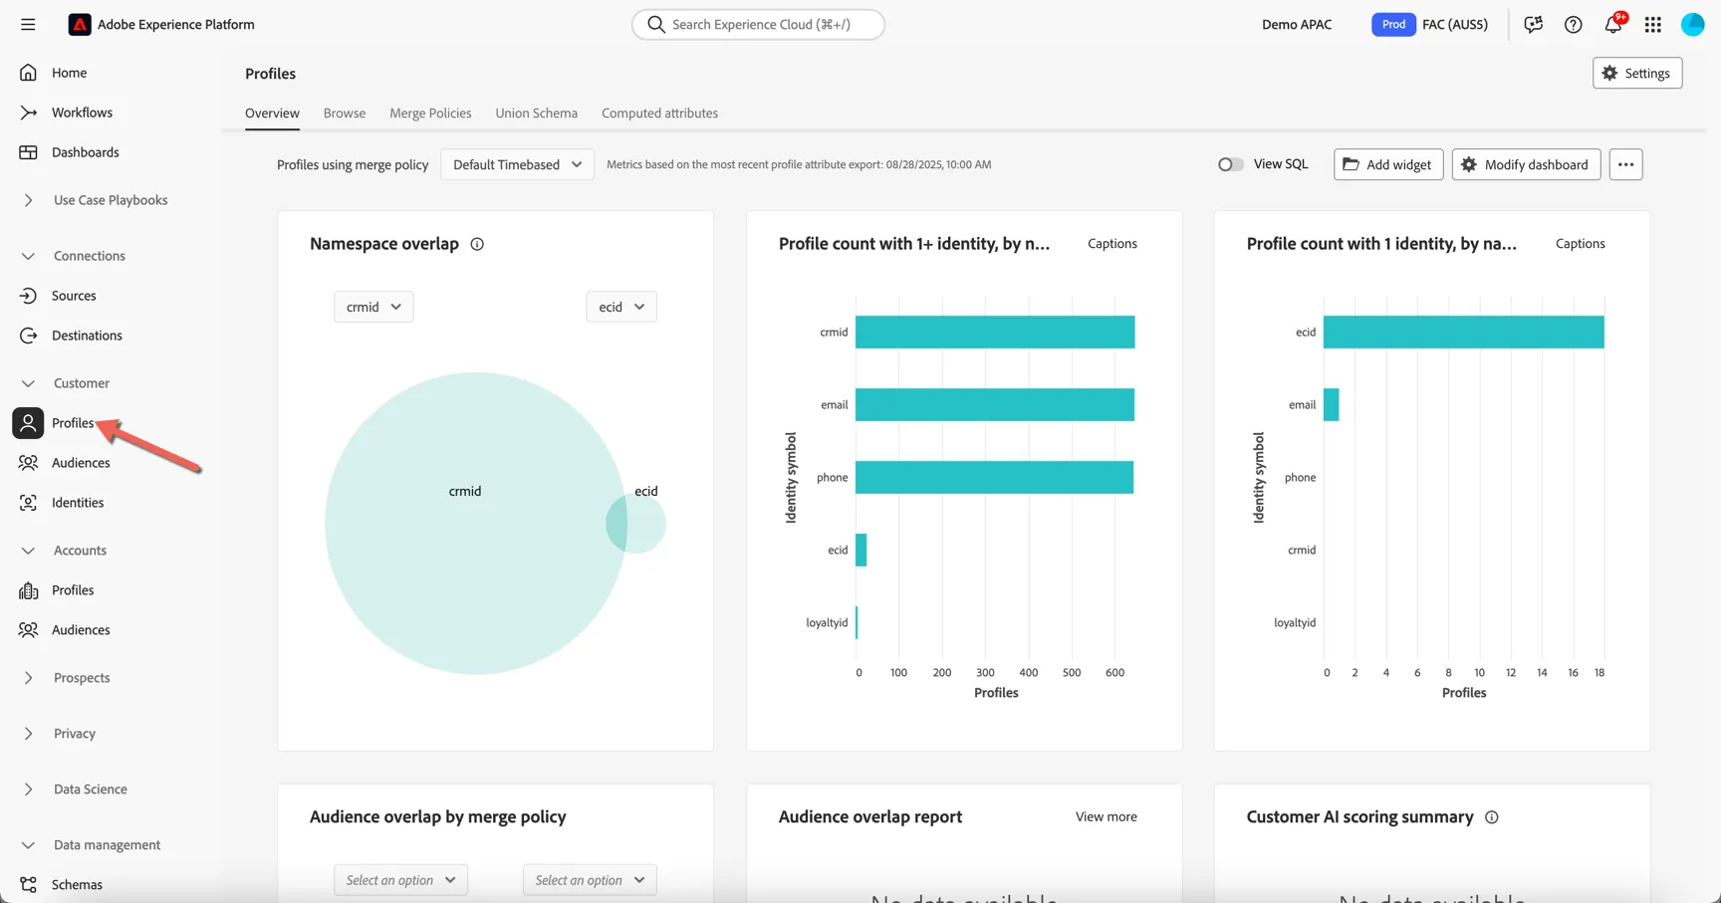
Task: Expand the Prospects section in sidebar
Action: click(x=28, y=678)
